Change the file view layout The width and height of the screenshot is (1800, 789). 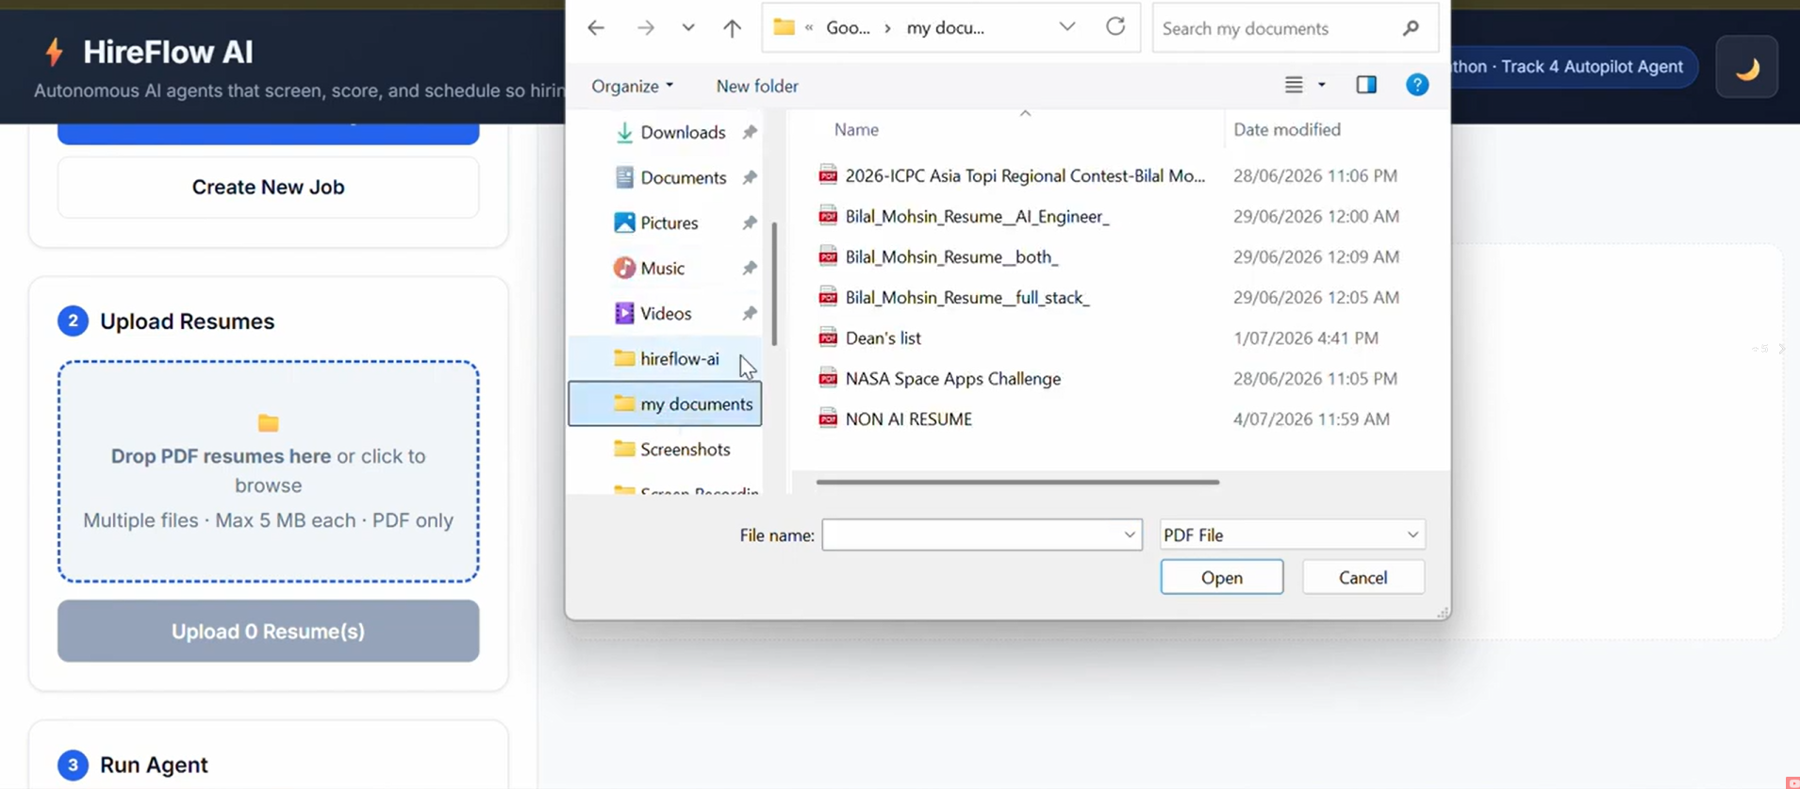click(x=1294, y=85)
